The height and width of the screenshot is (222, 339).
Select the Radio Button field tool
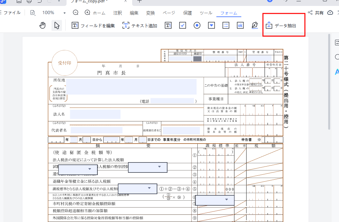coord(197,25)
